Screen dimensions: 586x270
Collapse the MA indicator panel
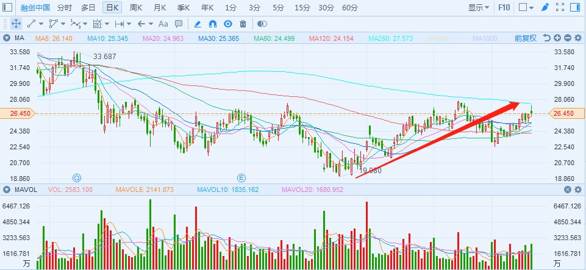coord(7,38)
